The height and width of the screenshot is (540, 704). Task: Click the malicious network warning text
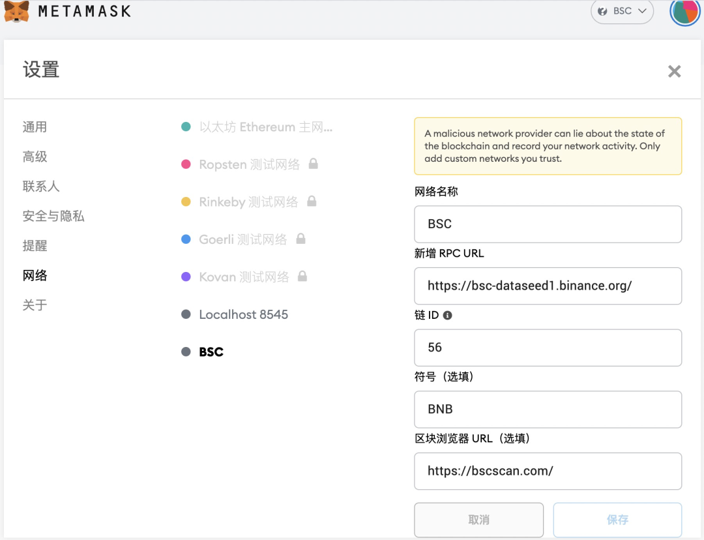coord(544,146)
